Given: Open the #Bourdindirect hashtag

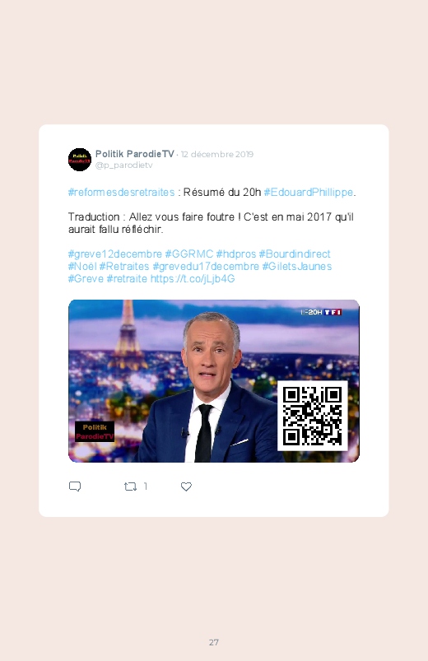Looking at the screenshot, I should point(295,254).
